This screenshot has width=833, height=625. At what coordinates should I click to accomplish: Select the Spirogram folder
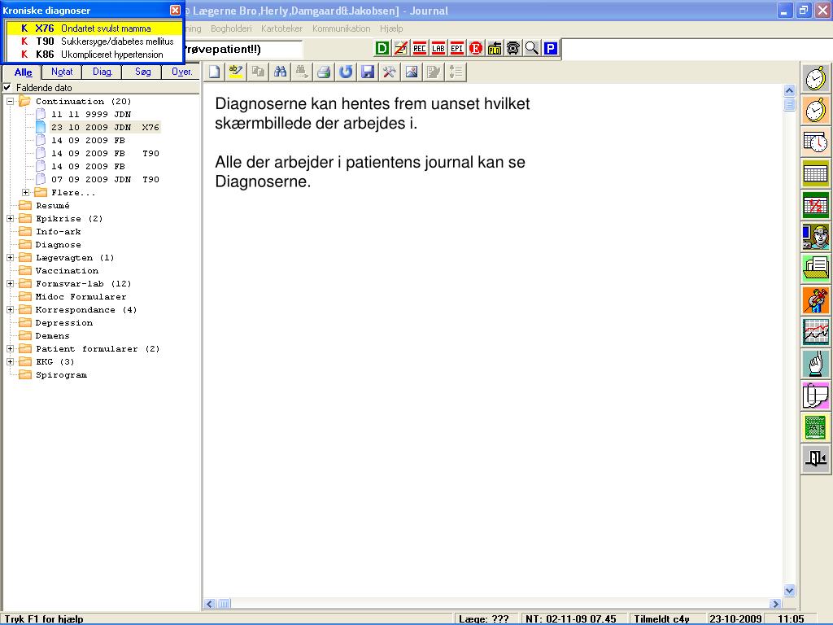61,375
